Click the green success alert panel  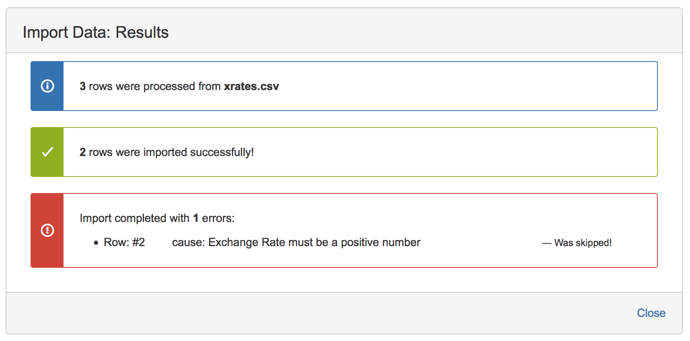[x=360, y=152]
